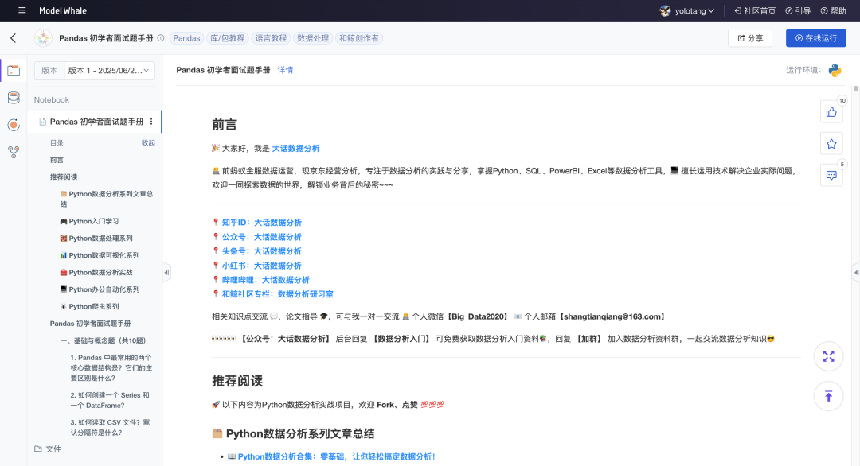Jump to 一、基础与概念题（共10题） outline entry
The height and width of the screenshot is (466, 860).
(104, 340)
